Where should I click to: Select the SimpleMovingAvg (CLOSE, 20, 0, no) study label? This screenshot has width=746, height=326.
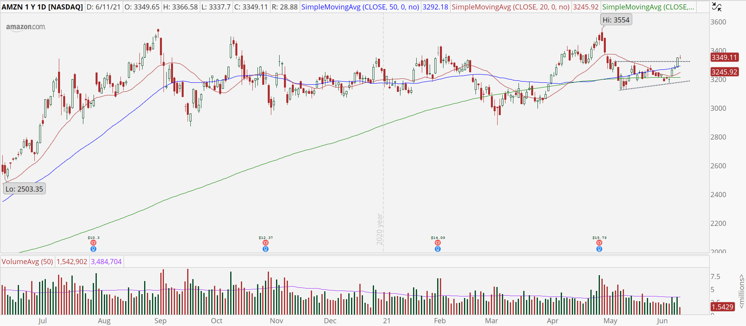click(511, 7)
